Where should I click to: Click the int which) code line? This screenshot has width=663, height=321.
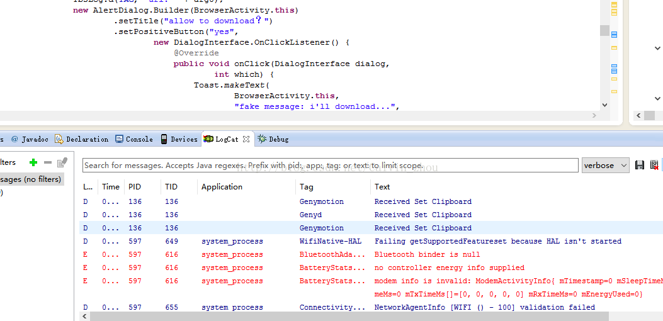pyautogui.click(x=244, y=74)
